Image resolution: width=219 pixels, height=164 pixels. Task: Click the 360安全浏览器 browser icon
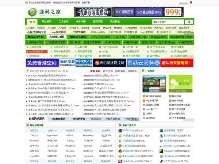[x=120, y=136]
